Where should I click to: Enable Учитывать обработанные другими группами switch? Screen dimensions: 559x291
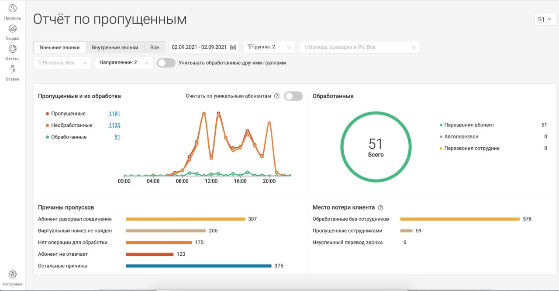[x=166, y=63]
